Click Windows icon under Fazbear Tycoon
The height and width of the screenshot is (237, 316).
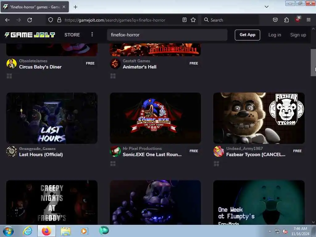pyautogui.click(x=216, y=164)
